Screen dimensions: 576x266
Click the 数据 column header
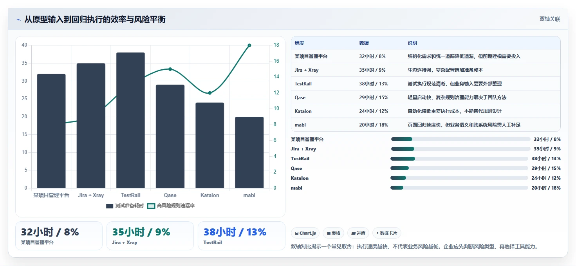pos(364,43)
